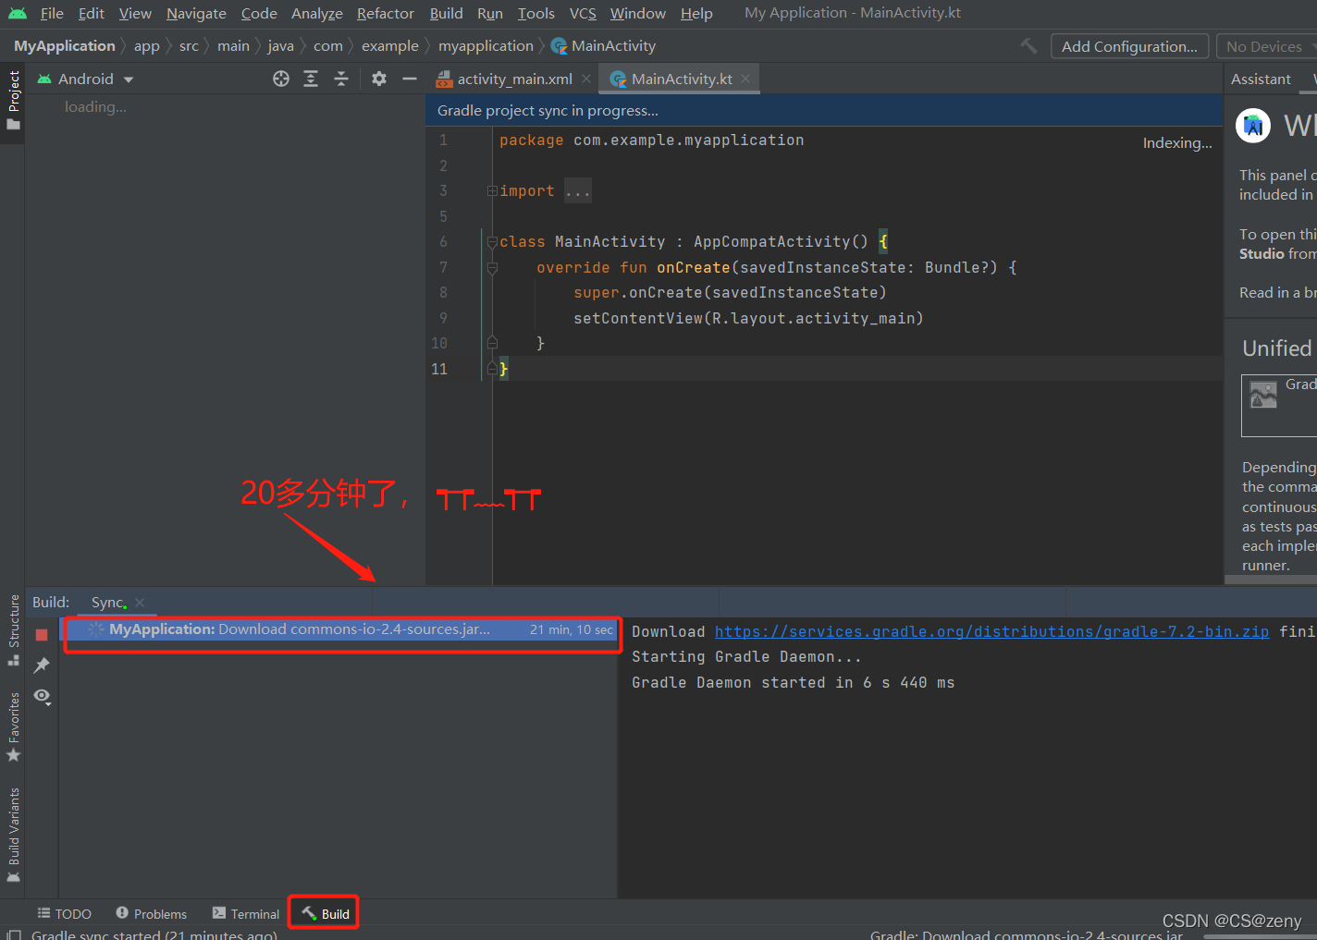Open the File menu
This screenshot has height=940, width=1317.
tap(52, 13)
